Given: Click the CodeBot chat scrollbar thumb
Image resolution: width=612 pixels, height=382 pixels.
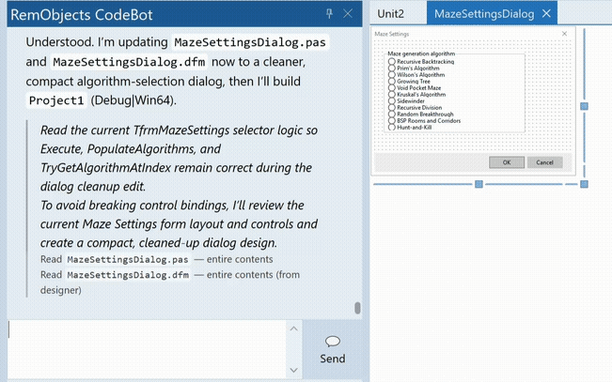Looking at the screenshot, I should pos(357,308).
